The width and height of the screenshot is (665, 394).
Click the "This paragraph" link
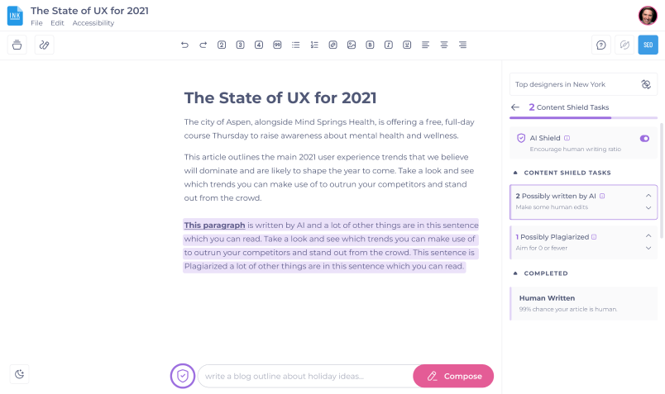(x=214, y=225)
